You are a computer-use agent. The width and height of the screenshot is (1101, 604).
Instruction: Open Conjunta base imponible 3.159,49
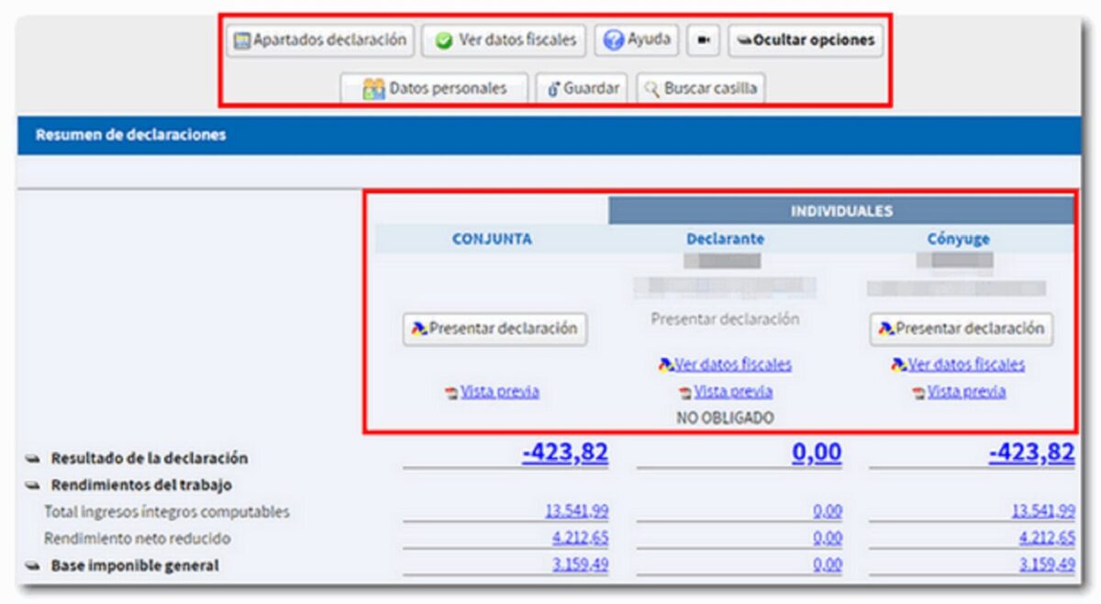point(581,565)
